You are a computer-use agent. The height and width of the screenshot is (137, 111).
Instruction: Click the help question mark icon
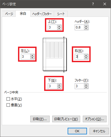pos(93,4)
